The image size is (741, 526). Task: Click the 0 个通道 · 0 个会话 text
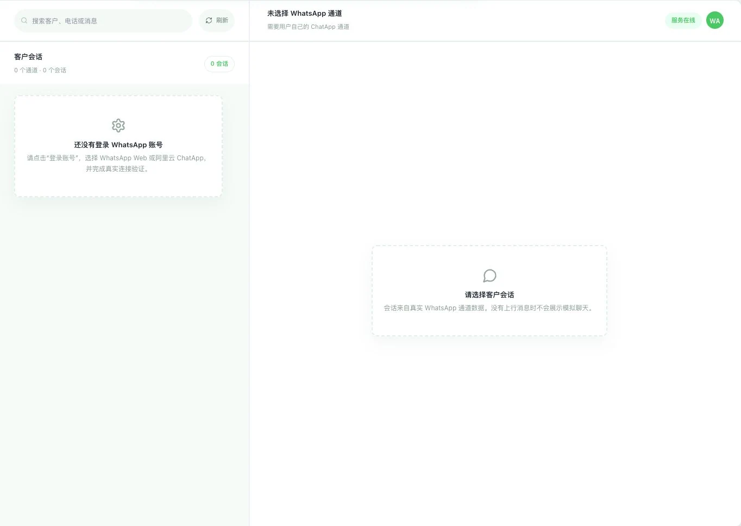click(x=40, y=70)
